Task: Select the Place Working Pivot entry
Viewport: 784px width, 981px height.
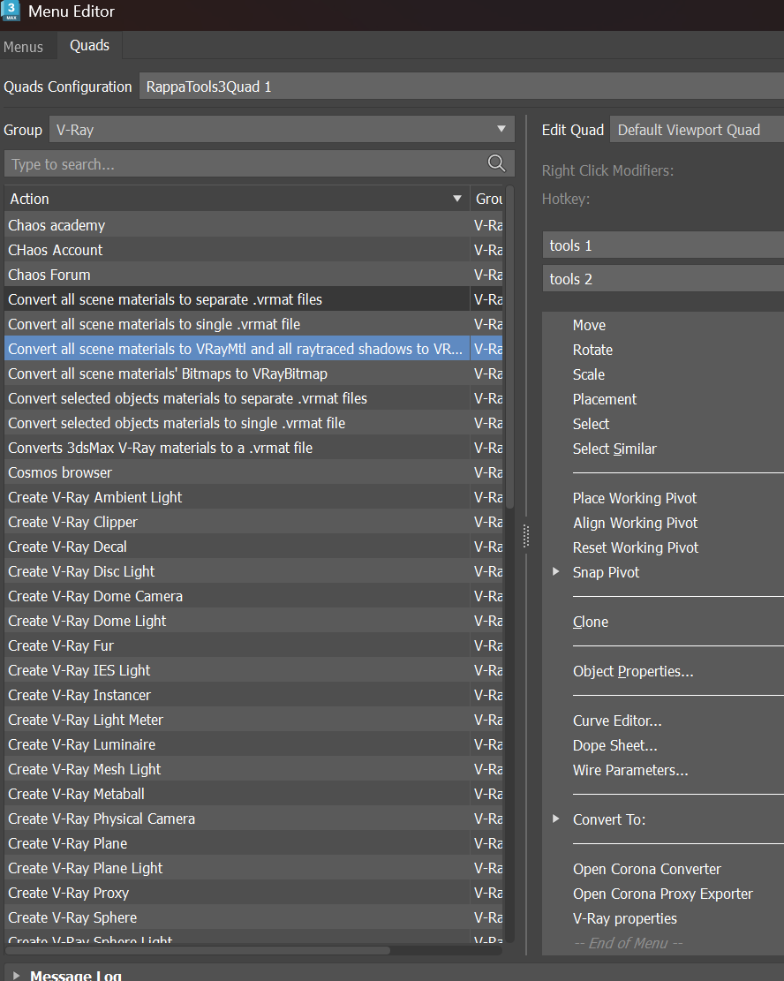Action: tap(635, 498)
